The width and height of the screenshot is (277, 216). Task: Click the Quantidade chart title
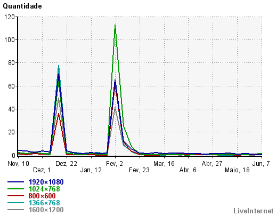coord(22,6)
